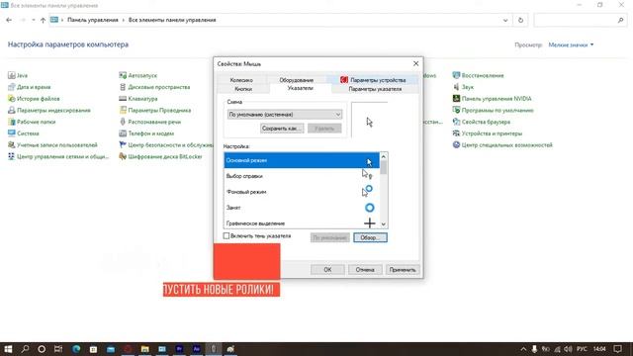This screenshot has width=633, height=356.
Task: Expand address bar history dropdown arrow
Action: coord(505,20)
